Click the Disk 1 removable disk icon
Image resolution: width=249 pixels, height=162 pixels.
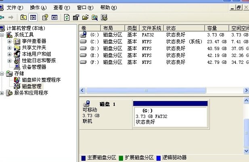[x=86, y=104]
